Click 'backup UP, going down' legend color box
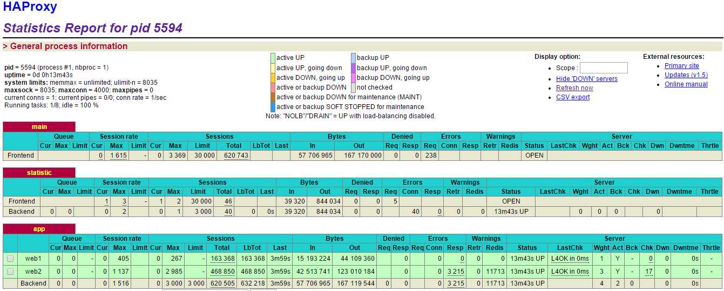 click(353, 68)
